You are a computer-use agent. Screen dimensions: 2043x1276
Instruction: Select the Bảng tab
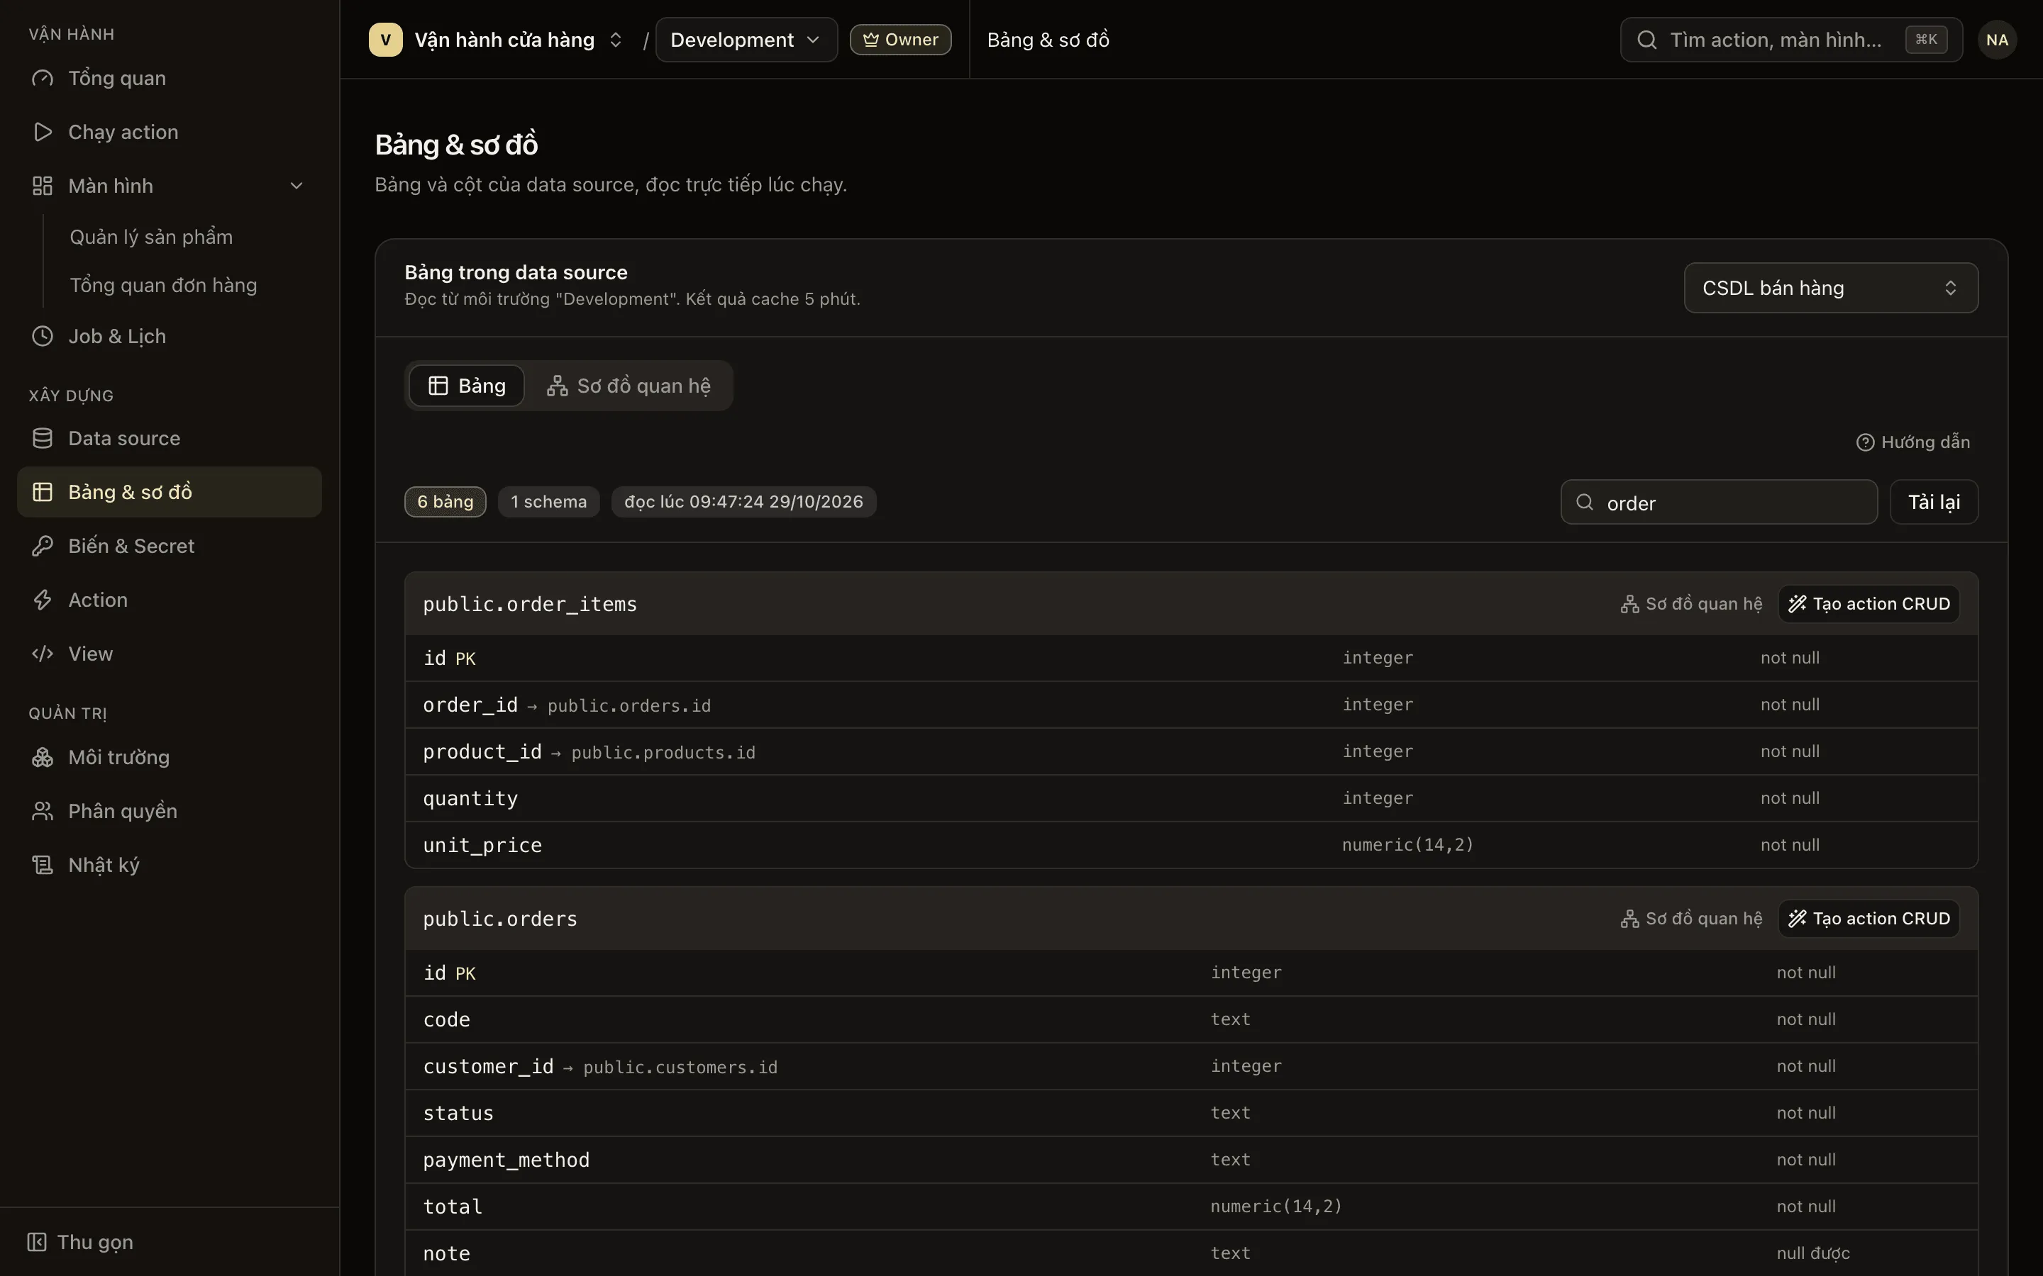467,386
